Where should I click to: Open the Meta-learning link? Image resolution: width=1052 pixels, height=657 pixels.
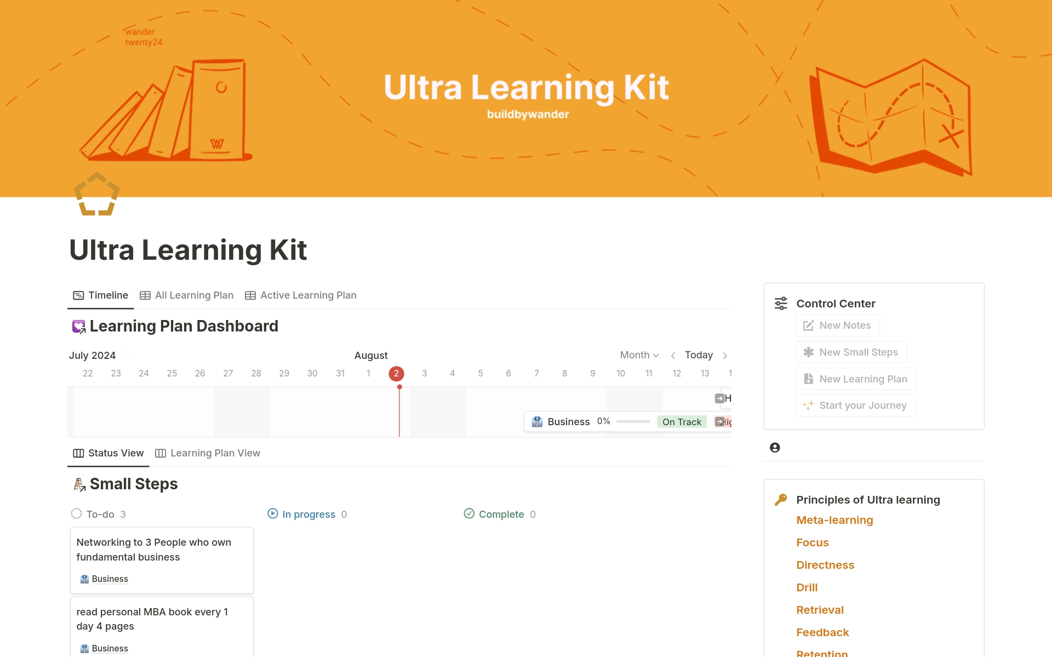tap(834, 520)
